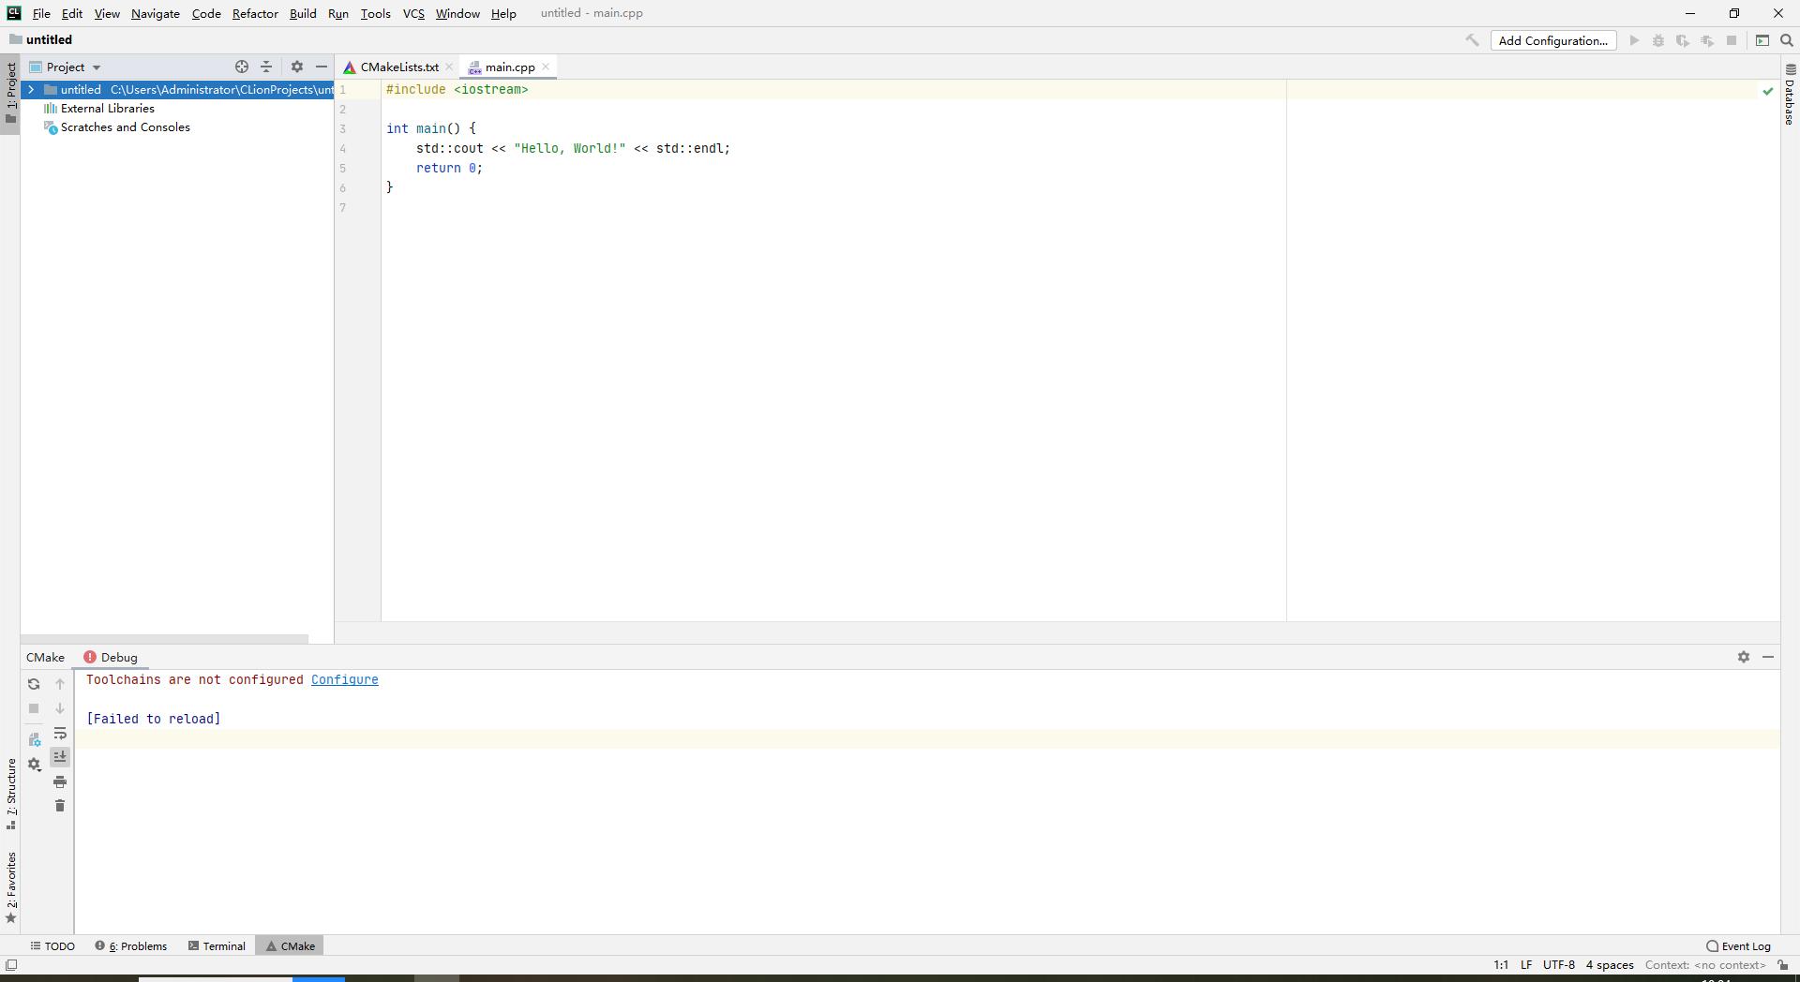Toggle tool window bars icon bottom-left
Viewport: 1800px width, 982px height.
[x=11, y=965]
